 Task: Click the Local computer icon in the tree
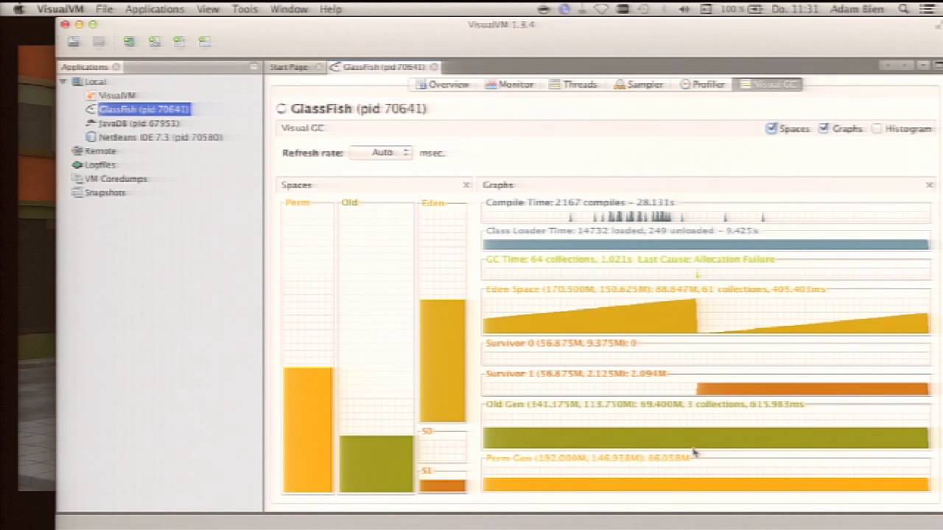tap(77, 82)
